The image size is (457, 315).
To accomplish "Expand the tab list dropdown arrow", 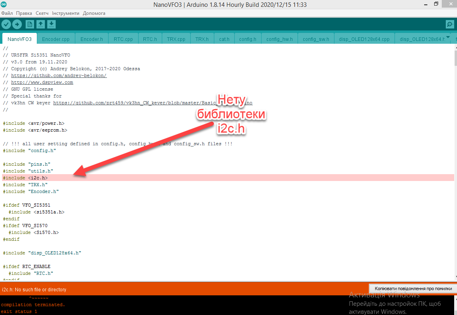I will [448, 38].
